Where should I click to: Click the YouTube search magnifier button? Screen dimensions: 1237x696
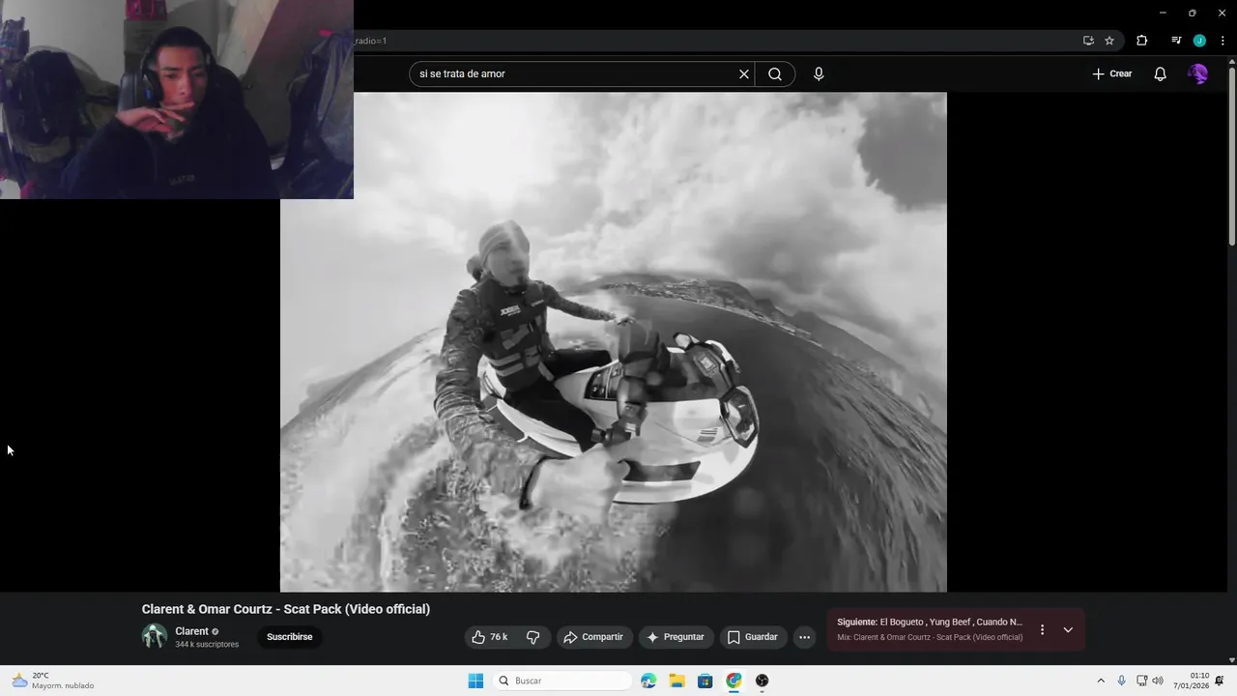click(775, 73)
